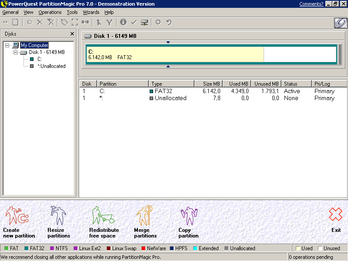Open the Wizards menu
The width and height of the screenshot is (348, 261).
91,12
